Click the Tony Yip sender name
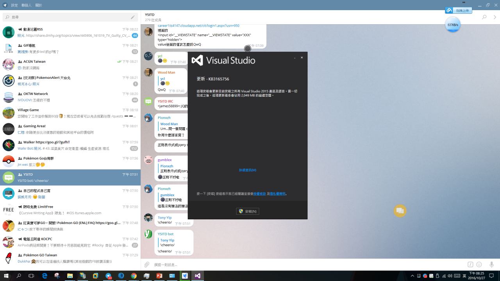500x281 pixels. pyautogui.click(x=164, y=218)
